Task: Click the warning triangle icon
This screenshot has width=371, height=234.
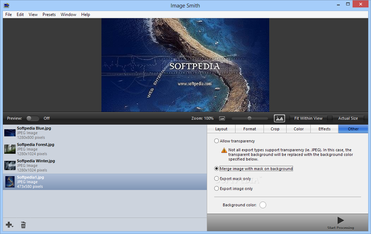Action: (224, 151)
